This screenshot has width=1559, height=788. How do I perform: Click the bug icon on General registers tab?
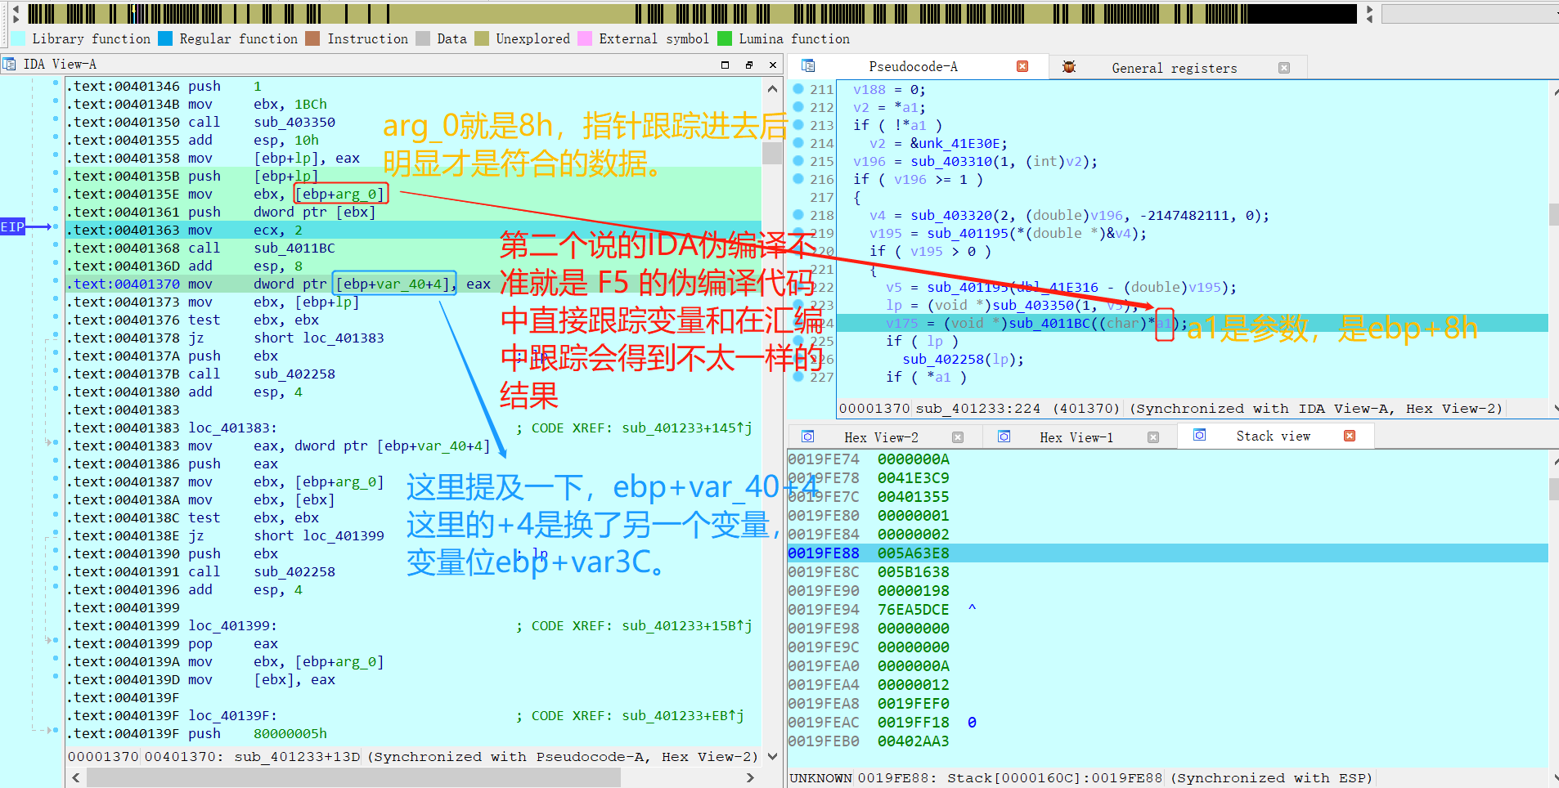click(1068, 67)
